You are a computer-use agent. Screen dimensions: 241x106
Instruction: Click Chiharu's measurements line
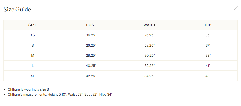60,94
